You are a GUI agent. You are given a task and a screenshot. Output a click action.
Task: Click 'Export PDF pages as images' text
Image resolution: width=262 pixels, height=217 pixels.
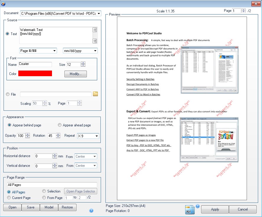click(x=141, y=135)
